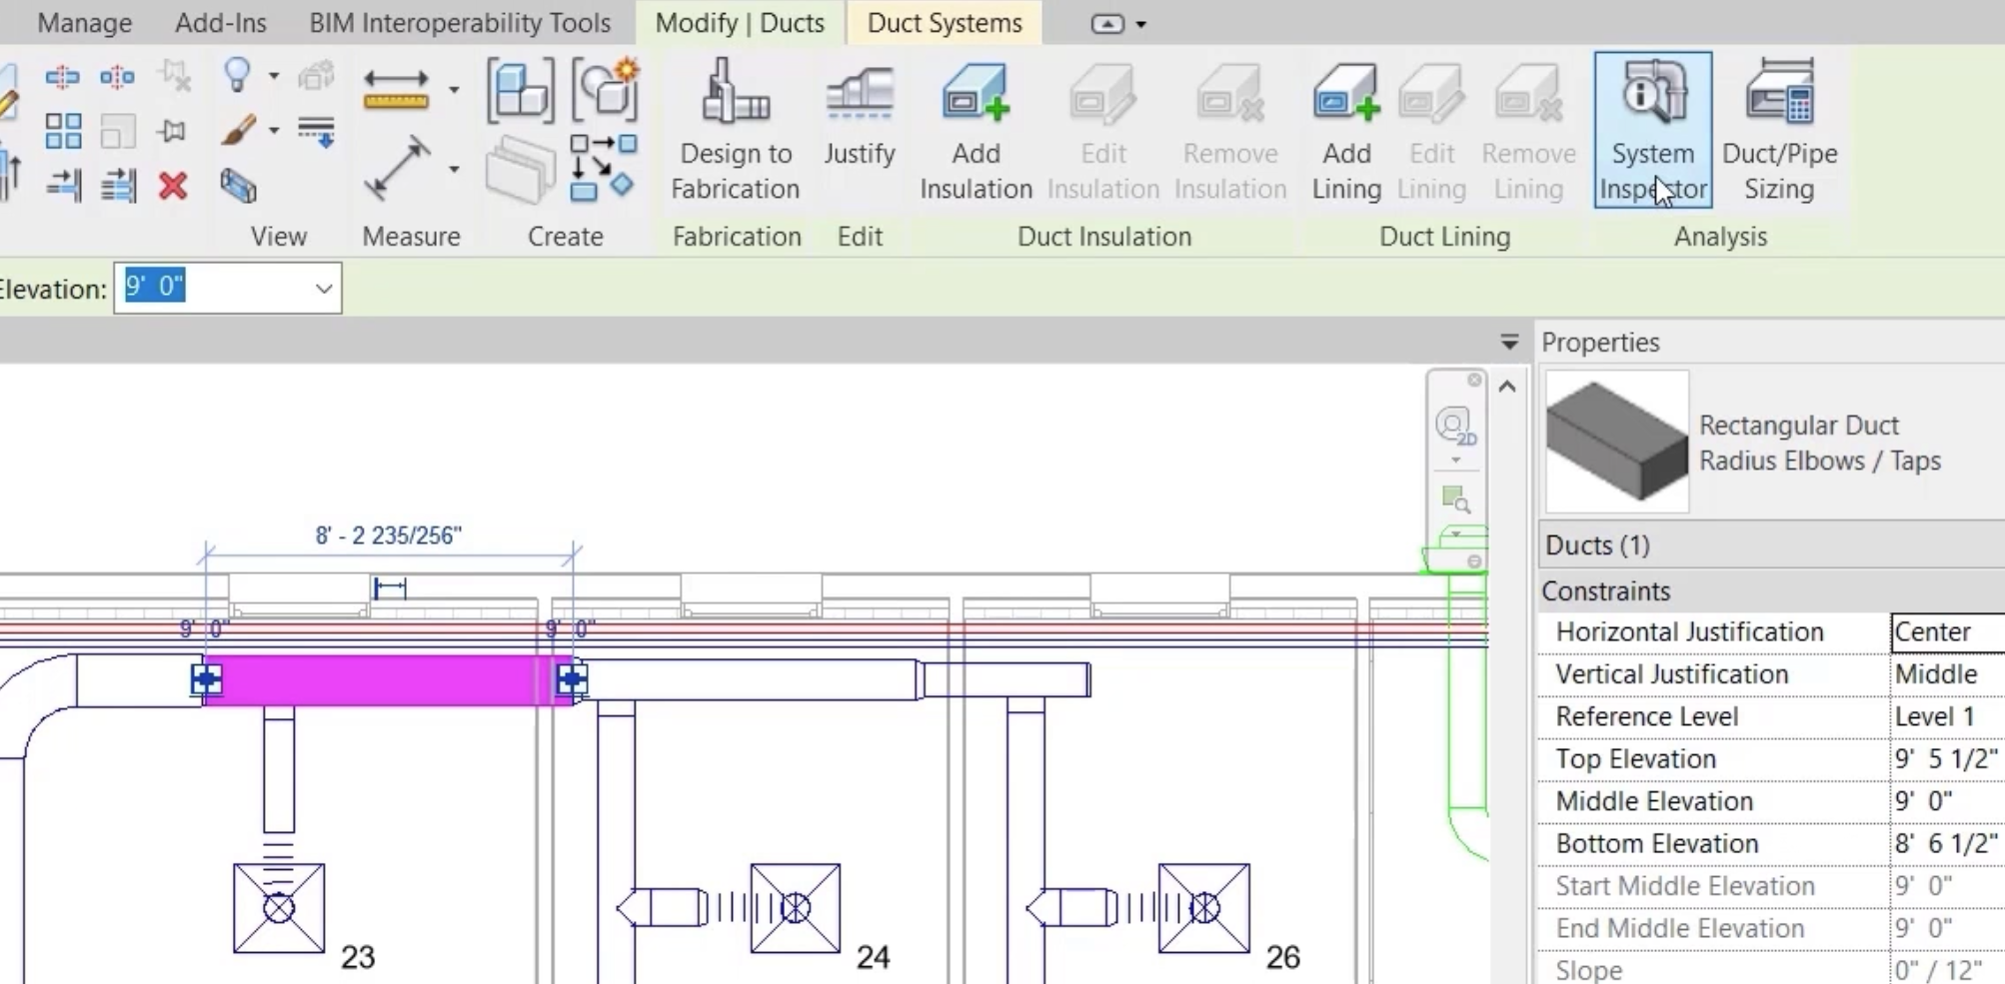Open the Aligned Dimension dropdown arrow
The height and width of the screenshot is (984, 2005).
(x=454, y=169)
